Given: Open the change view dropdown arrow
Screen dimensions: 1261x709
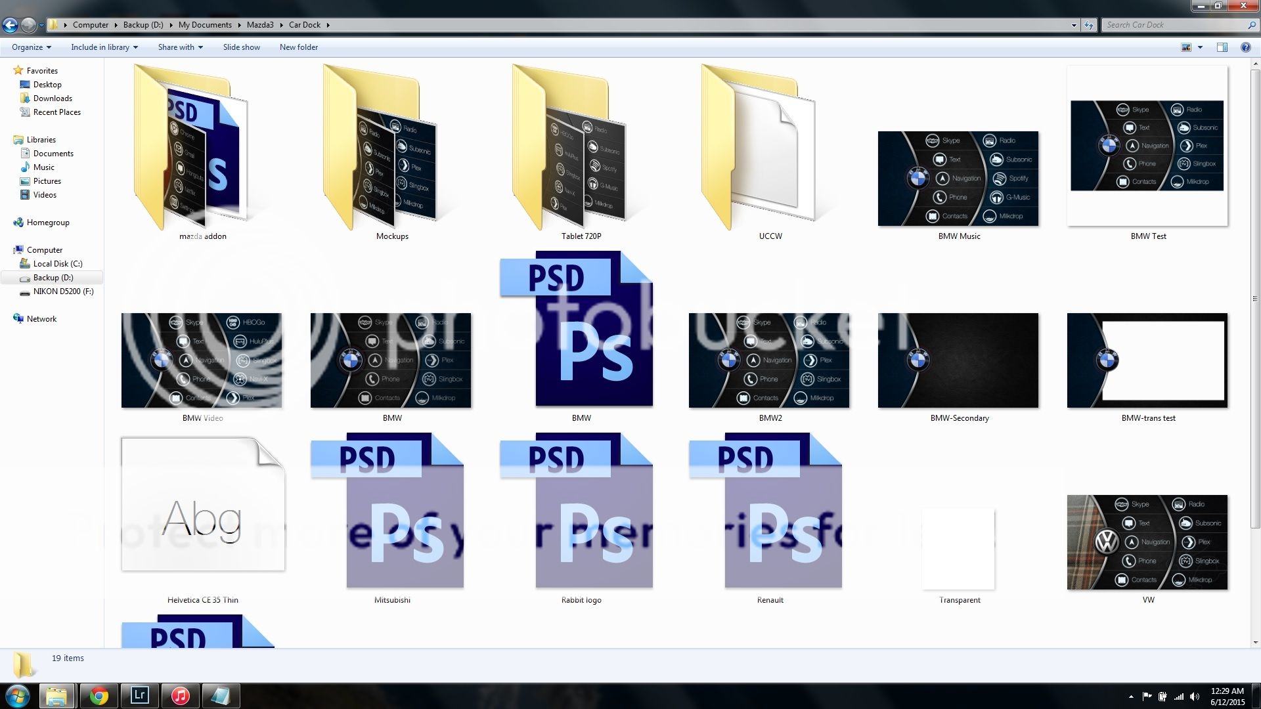Looking at the screenshot, I should [1200, 47].
